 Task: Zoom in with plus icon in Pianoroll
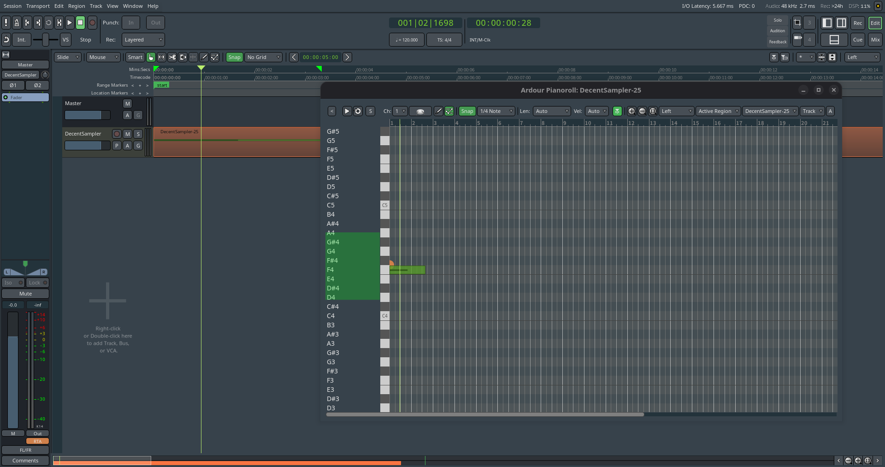(631, 111)
